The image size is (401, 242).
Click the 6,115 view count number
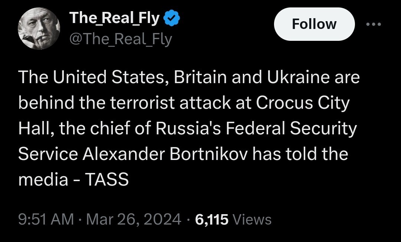(x=211, y=219)
